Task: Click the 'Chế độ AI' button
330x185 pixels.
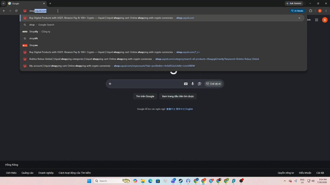Action: (213, 84)
